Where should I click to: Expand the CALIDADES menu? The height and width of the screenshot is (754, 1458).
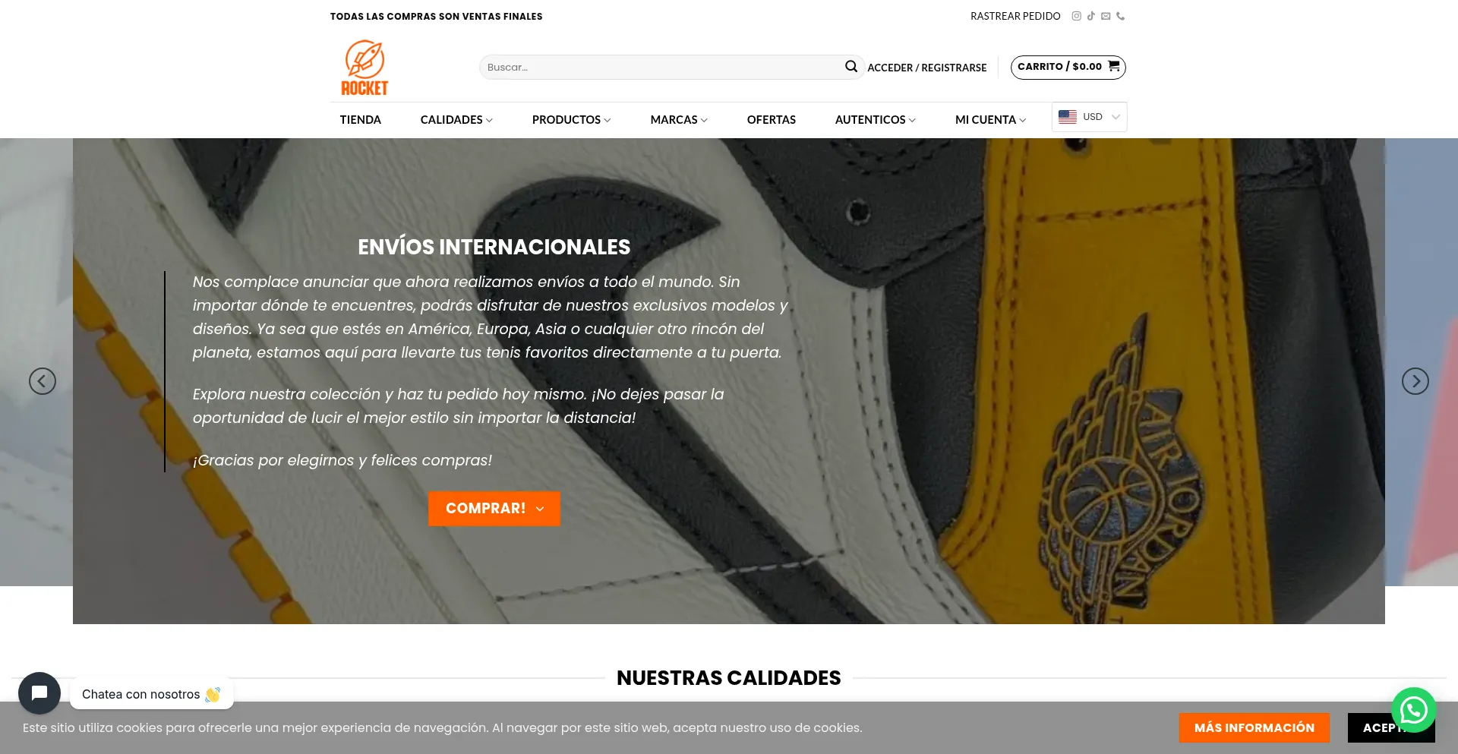click(x=456, y=120)
